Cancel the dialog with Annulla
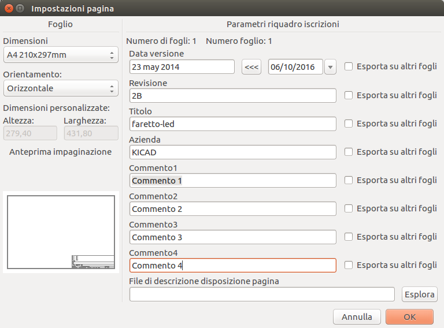 tap(357, 316)
